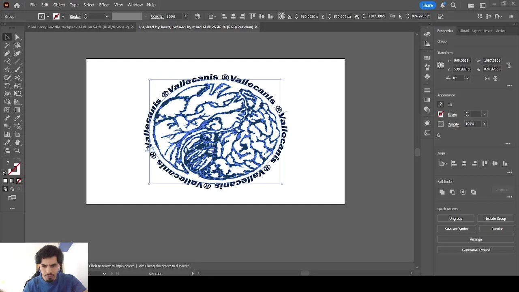Expand Opacity options arrow in Properties
Image resolution: width=519 pixels, height=292 pixels.
(x=484, y=124)
